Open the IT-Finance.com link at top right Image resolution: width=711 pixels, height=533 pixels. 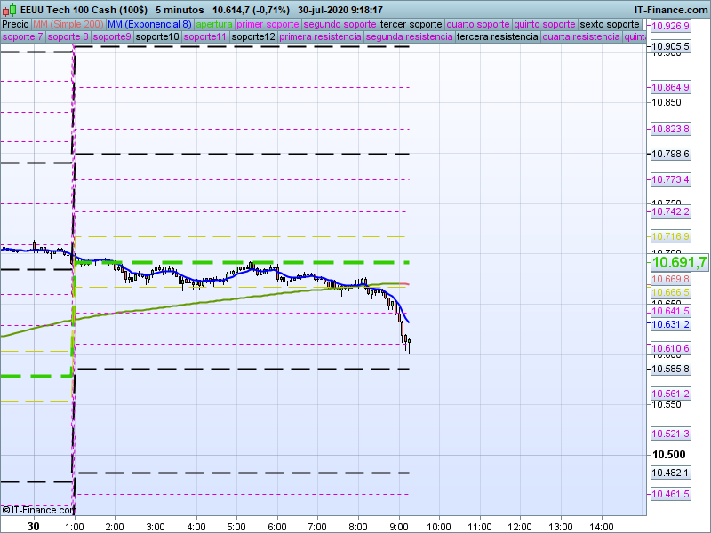coord(670,10)
